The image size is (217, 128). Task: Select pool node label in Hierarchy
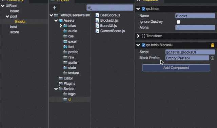[14, 17]
